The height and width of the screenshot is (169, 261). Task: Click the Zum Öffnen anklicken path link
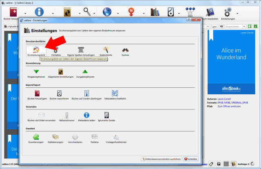229,106
